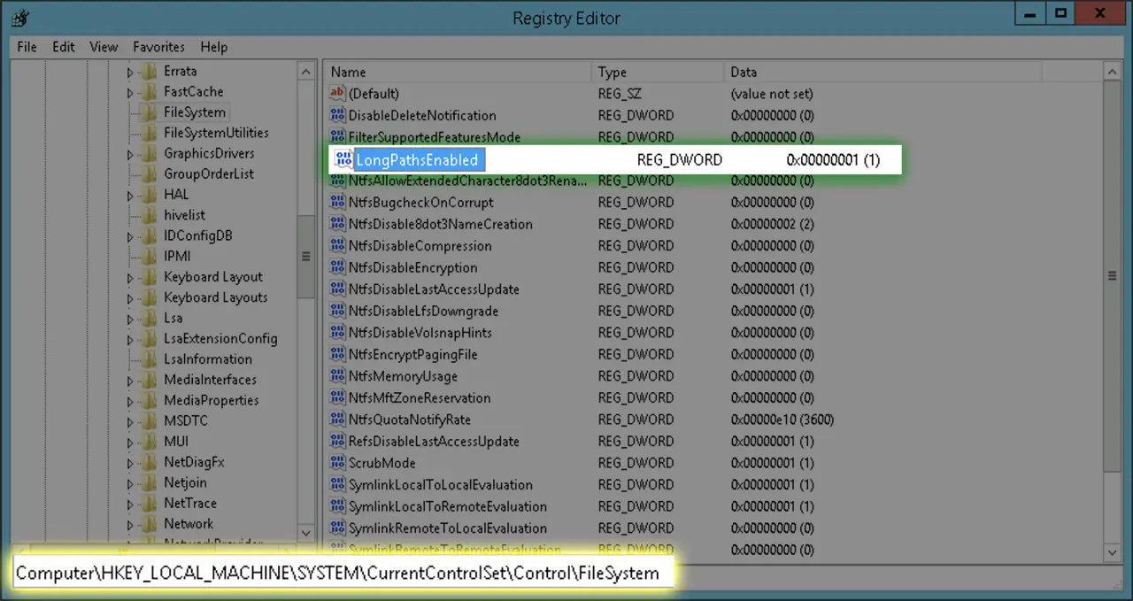The image size is (1133, 601).
Task: Click the tree pane scroll up arrow
Action: click(306, 73)
